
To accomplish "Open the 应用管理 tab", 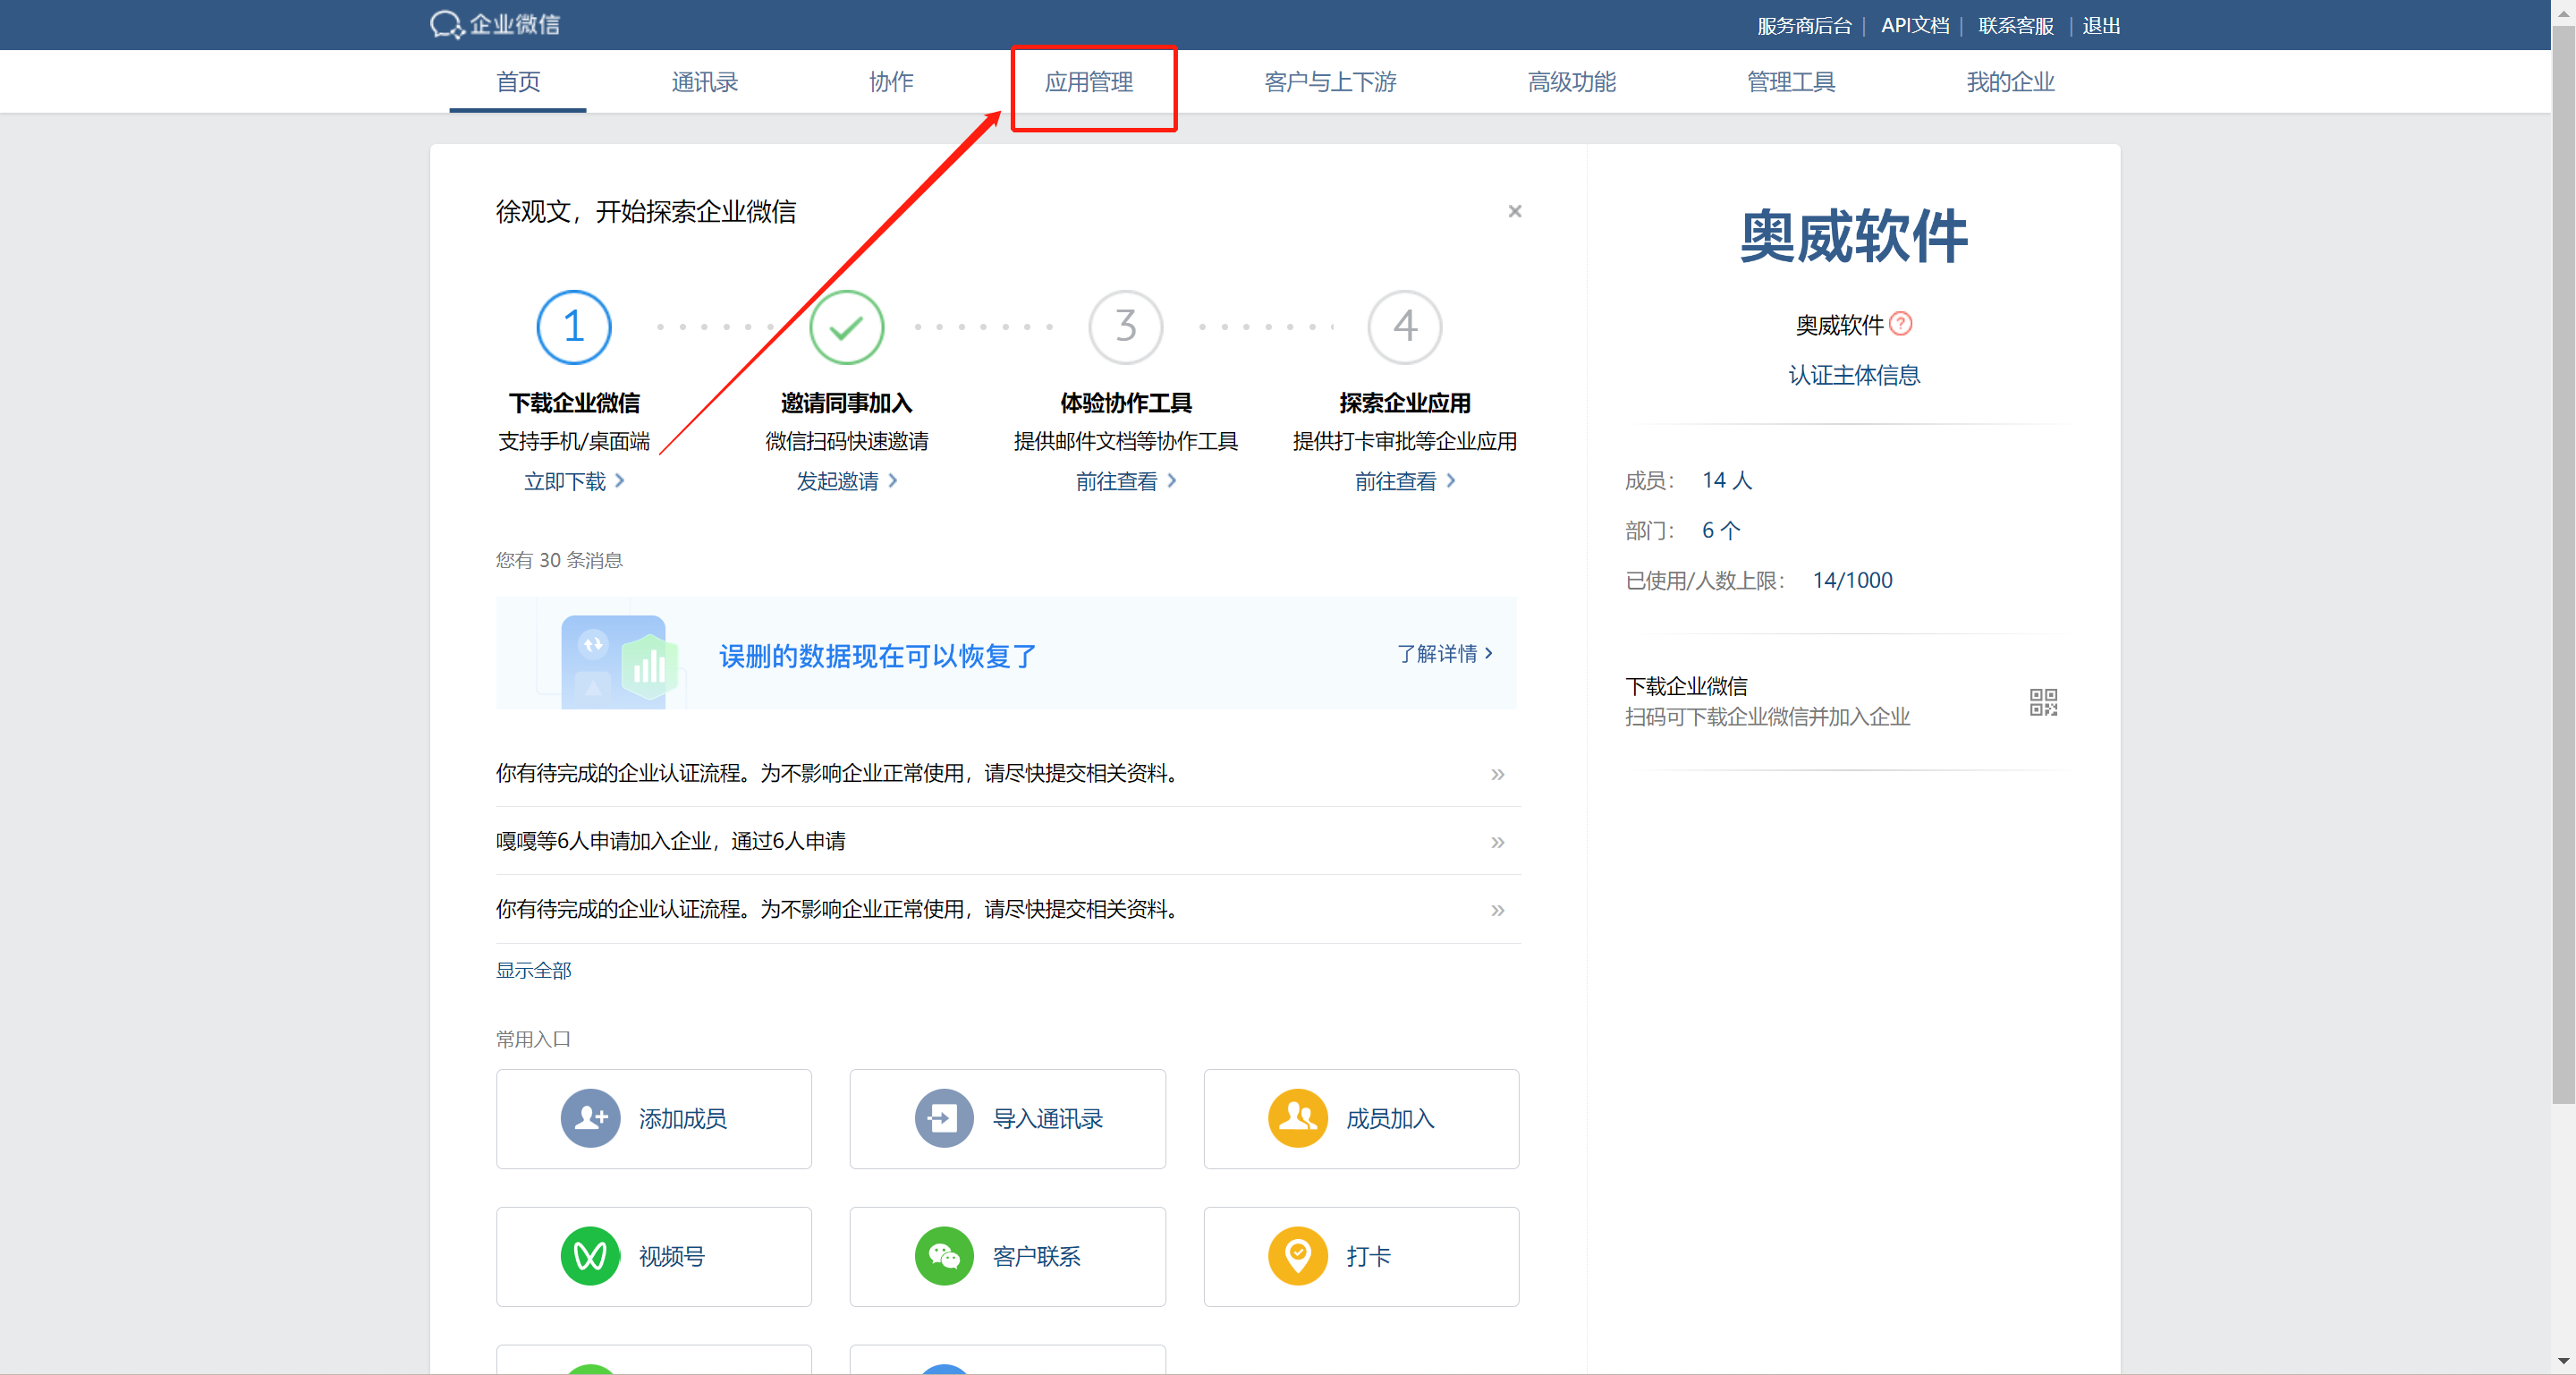I will (1089, 82).
